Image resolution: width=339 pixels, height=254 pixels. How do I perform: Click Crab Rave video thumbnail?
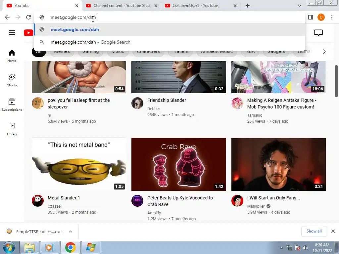(178, 164)
